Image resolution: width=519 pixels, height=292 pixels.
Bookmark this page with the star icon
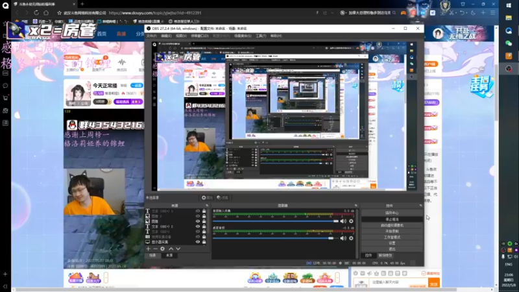59,13
